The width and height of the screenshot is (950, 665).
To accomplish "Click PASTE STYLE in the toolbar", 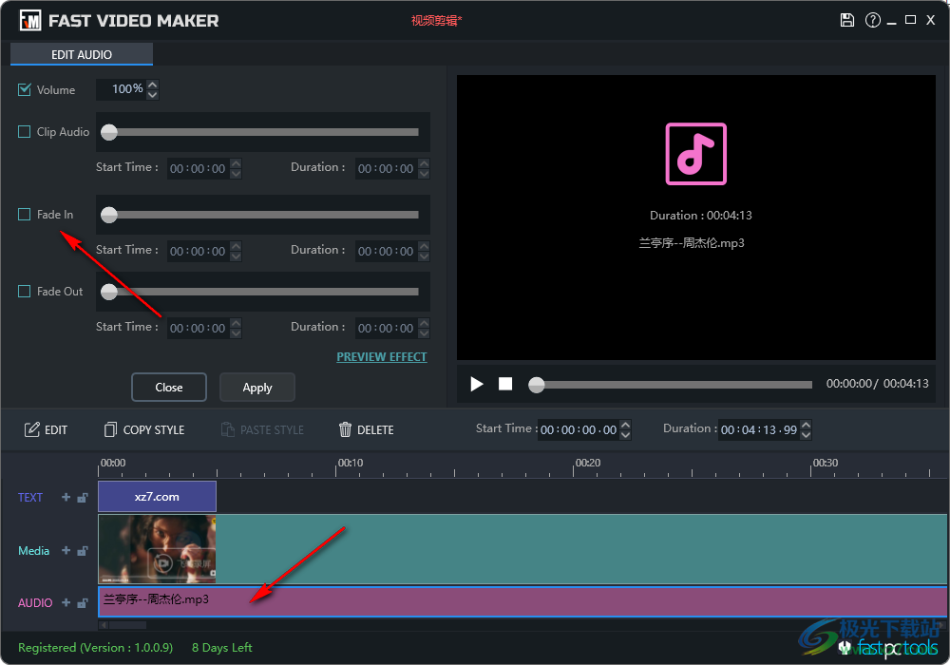I will coord(262,430).
